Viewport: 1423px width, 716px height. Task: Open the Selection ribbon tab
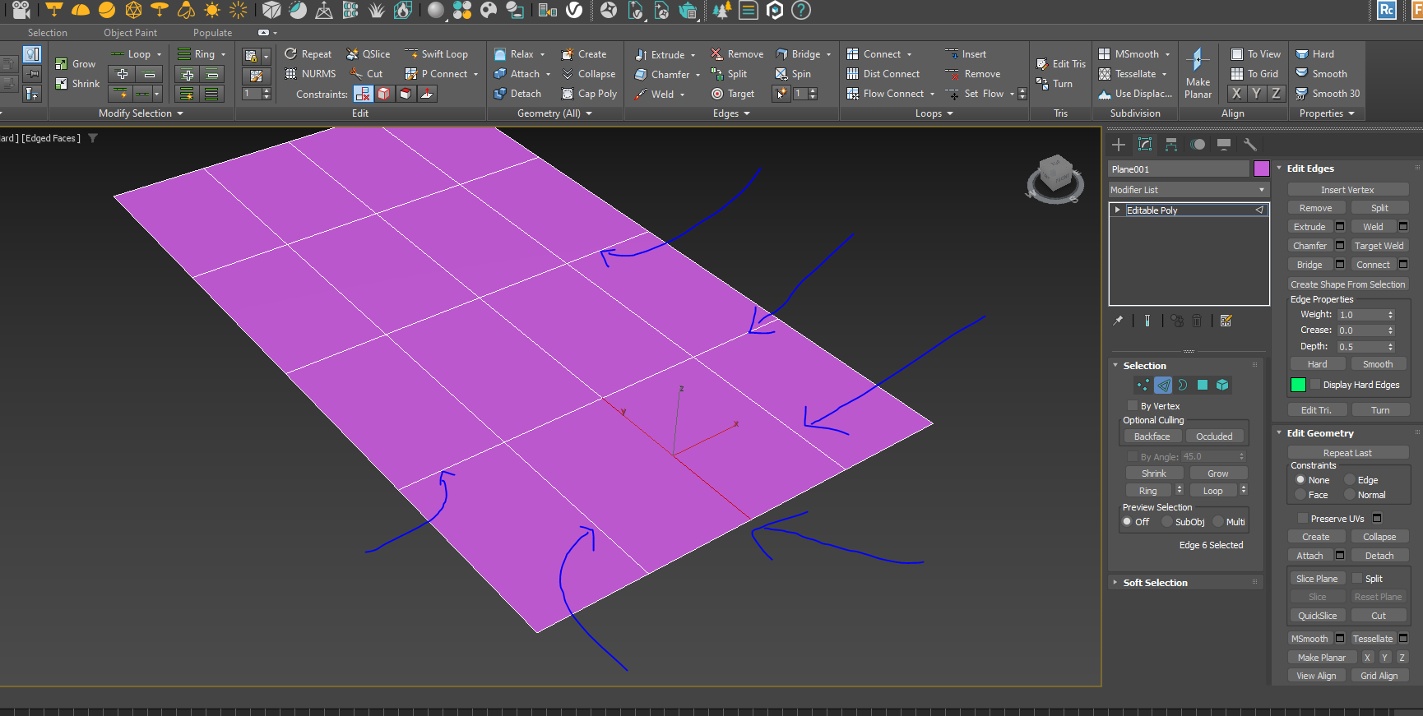(48, 33)
